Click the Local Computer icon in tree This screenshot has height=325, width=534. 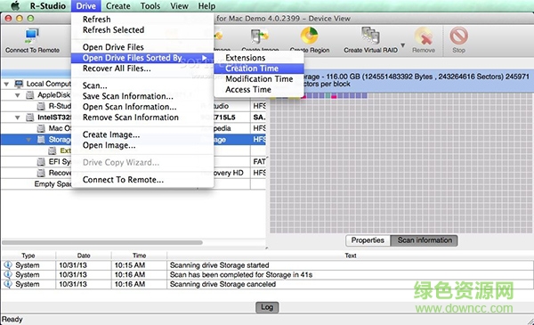coord(19,84)
